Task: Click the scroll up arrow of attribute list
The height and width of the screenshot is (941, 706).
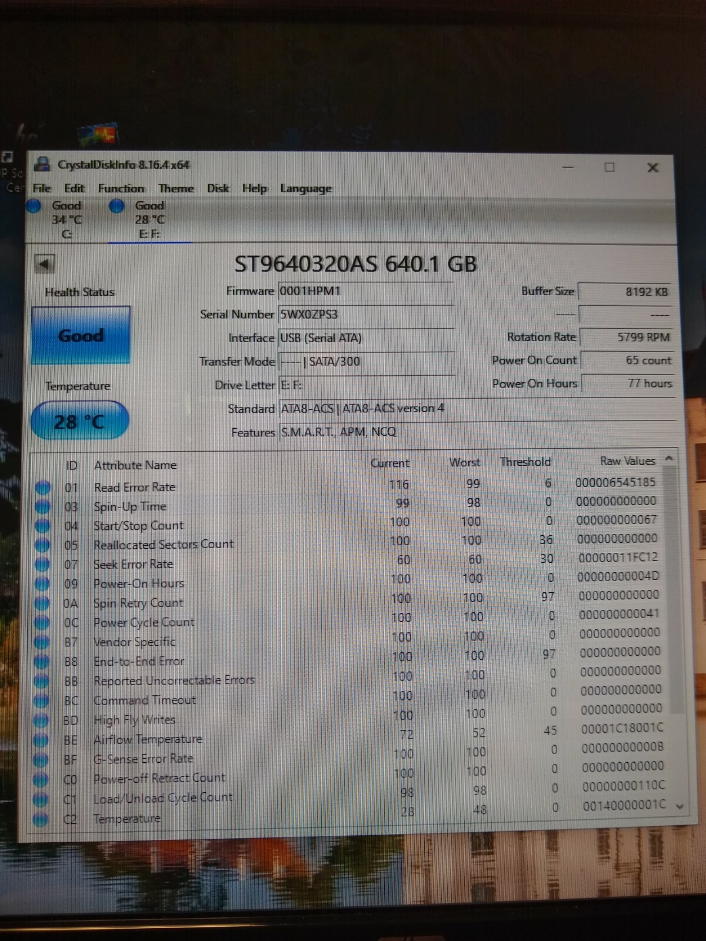Action: (669, 458)
